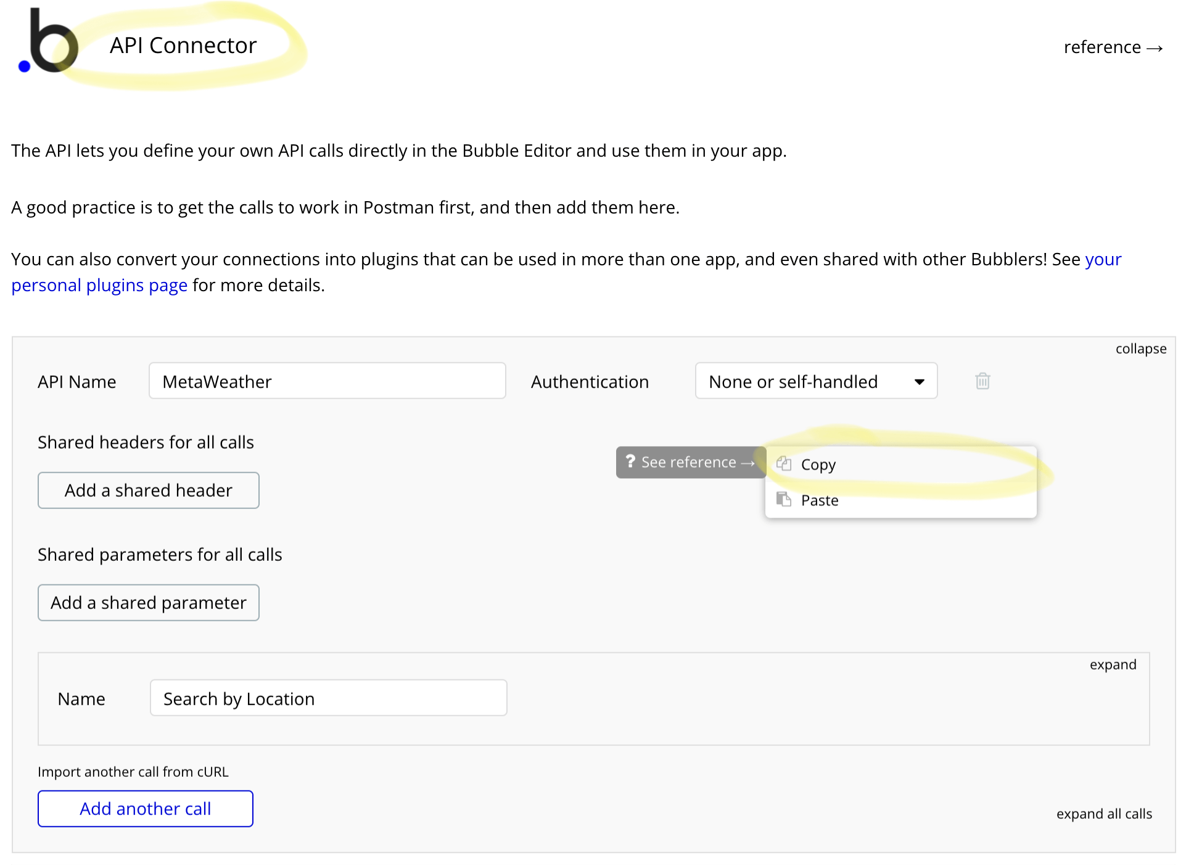The height and width of the screenshot is (865, 1186).
Task: Focus the API Name field MetaWeather
Action: [327, 381]
